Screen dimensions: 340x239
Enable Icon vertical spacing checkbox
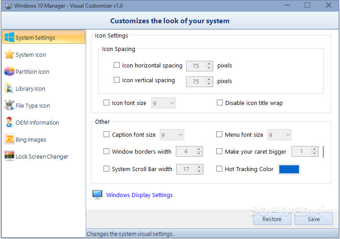[116, 80]
